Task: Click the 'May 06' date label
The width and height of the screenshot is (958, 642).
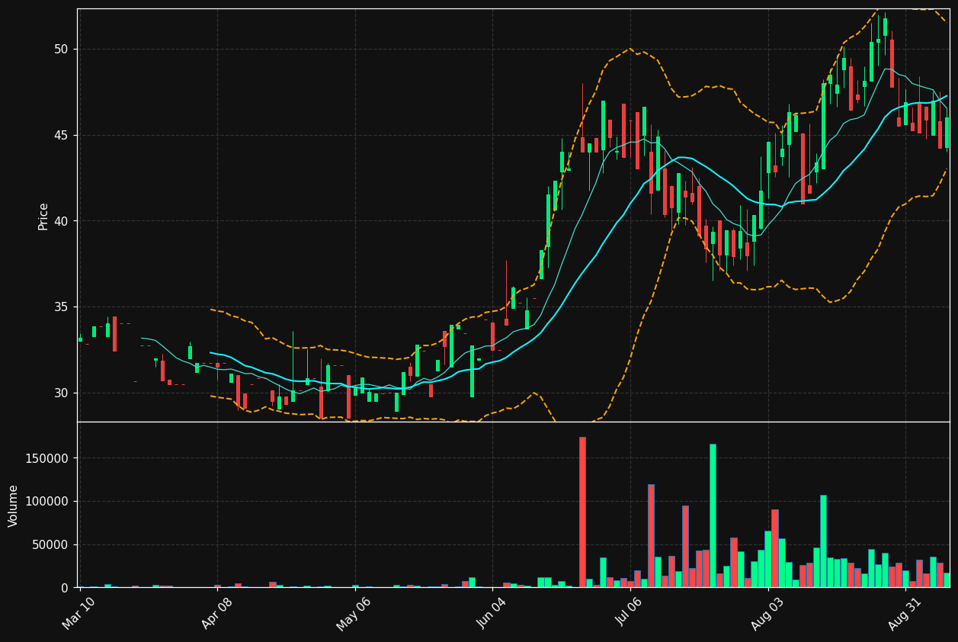Action: tap(354, 613)
